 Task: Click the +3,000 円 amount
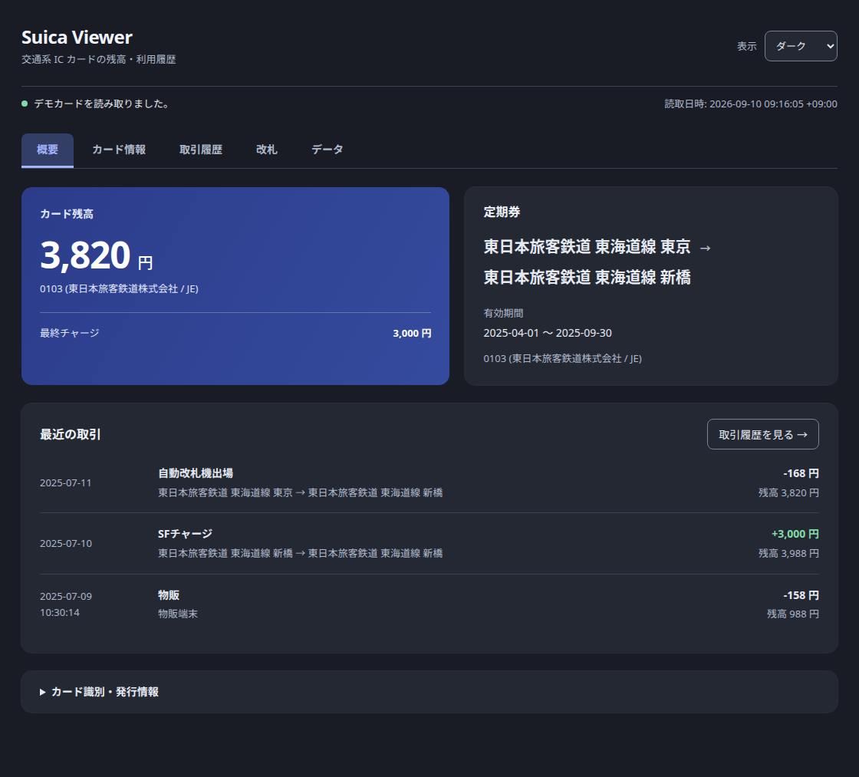[795, 534]
